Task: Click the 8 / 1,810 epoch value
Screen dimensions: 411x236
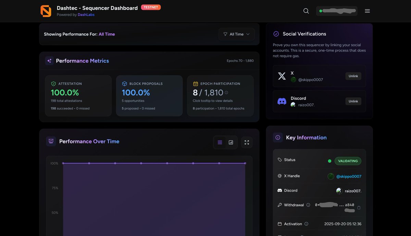Action: pos(208,92)
